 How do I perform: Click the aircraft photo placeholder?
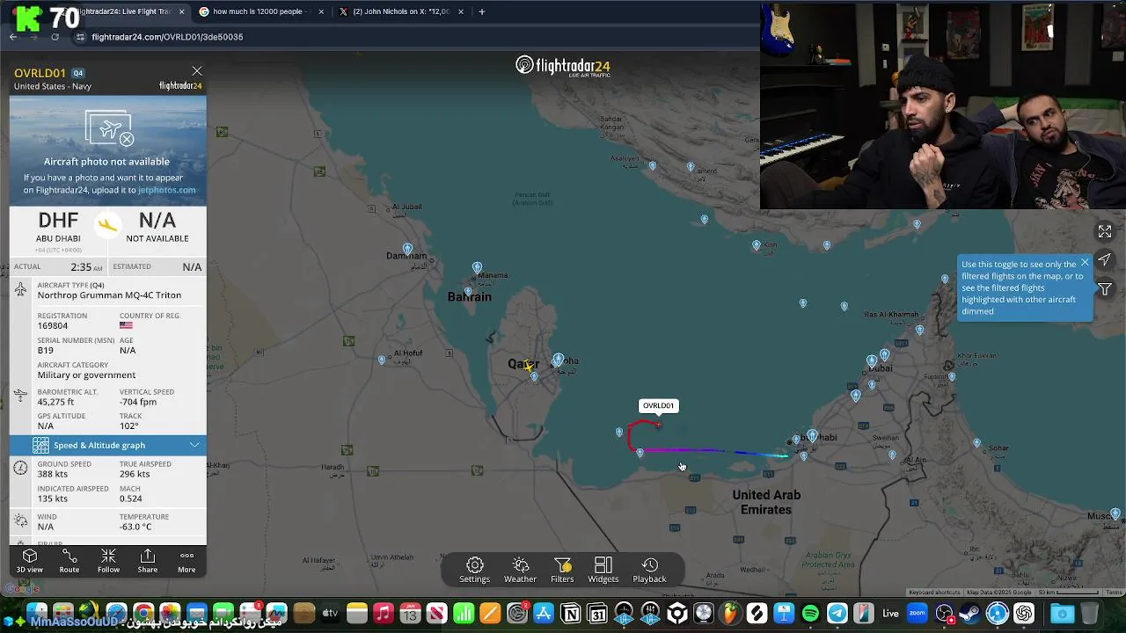tap(108, 129)
